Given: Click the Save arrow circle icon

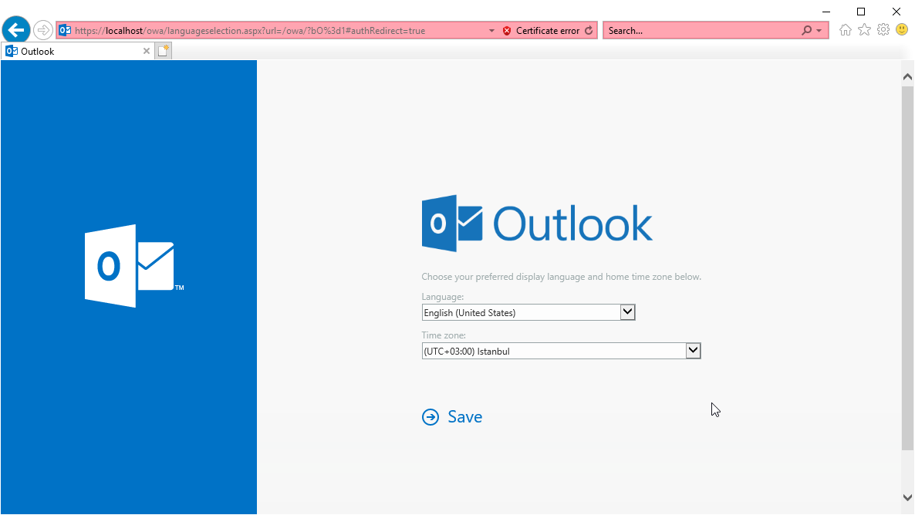Looking at the screenshot, I should click(x=430, y=417).
